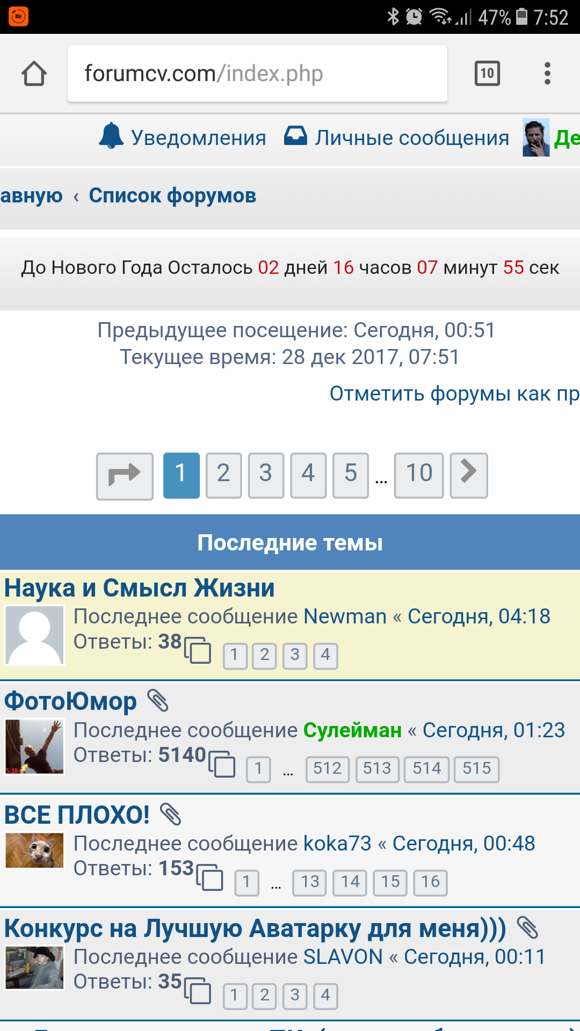
Task: Open SLAVON's profile link
Action: pos(343,957)
